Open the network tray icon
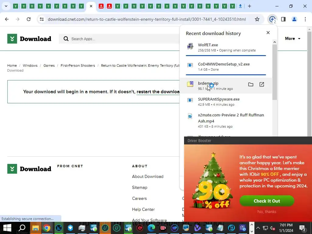This screenshot has width=312, height=234. point(265,228)
